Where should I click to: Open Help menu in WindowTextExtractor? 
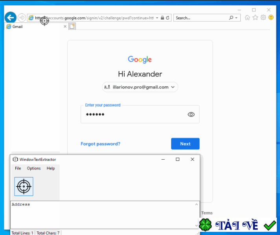point(51,168)
